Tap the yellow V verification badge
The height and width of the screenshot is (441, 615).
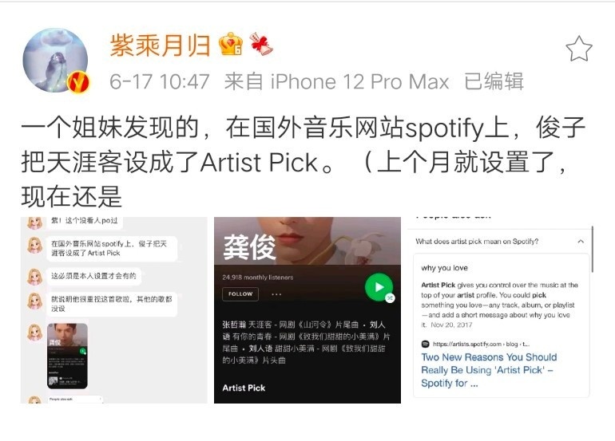pos(78,82)
